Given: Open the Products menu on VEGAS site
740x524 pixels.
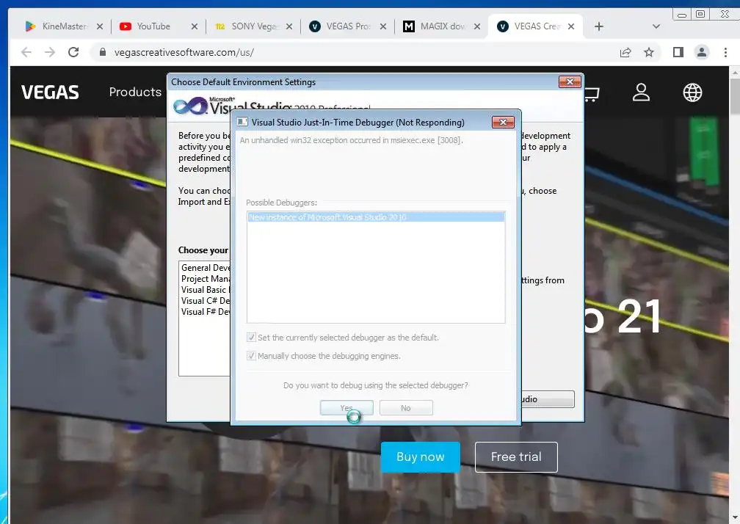Looking at the screenshot, I should [135, 92].
